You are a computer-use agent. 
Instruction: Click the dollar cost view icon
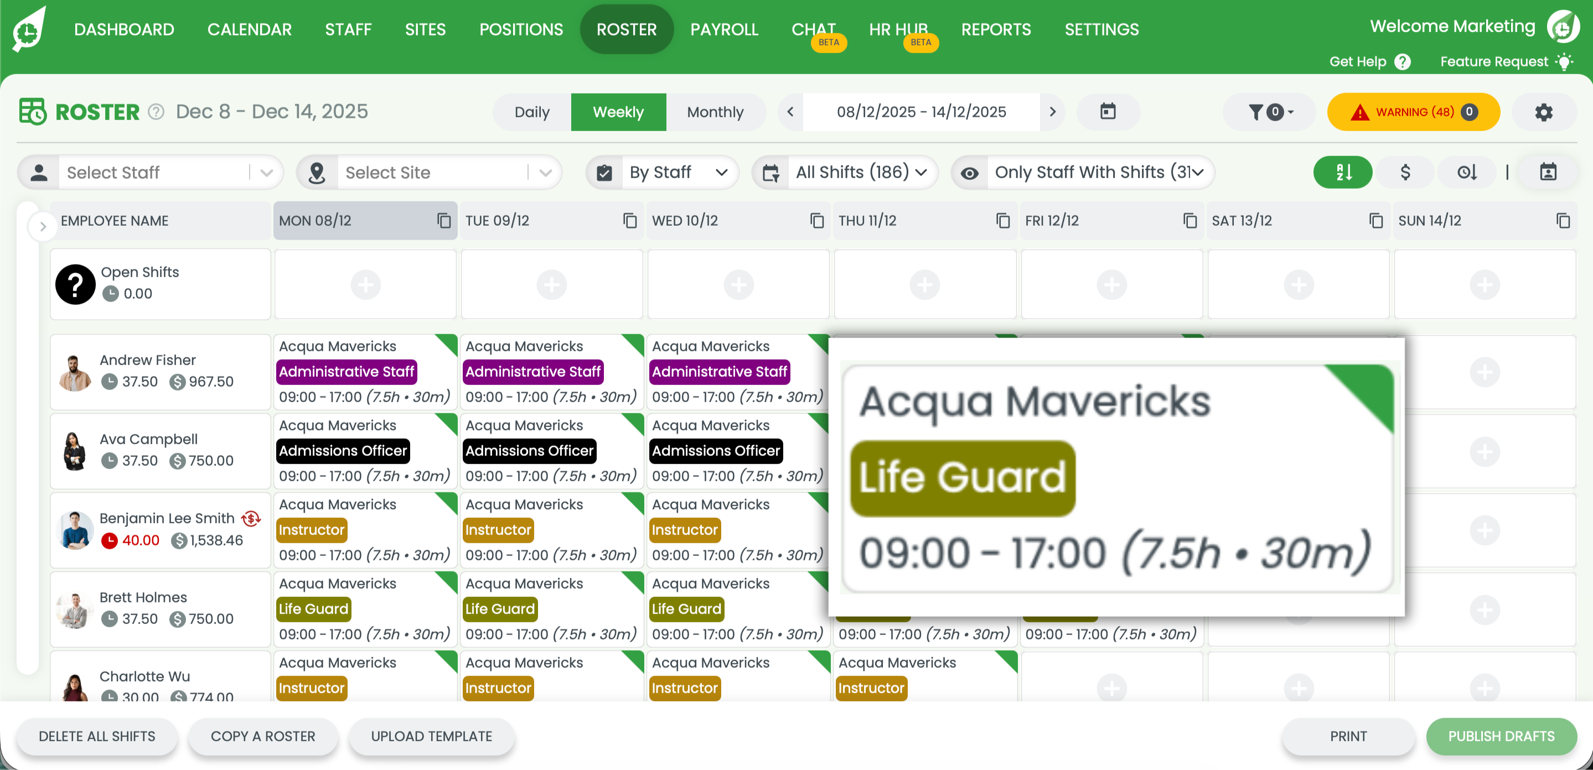click(x=1405, y=172)
